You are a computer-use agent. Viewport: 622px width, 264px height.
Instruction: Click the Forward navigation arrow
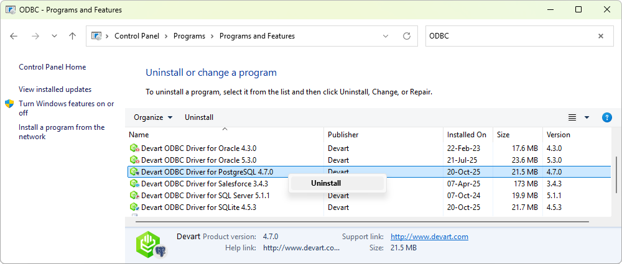click(35, 36)
